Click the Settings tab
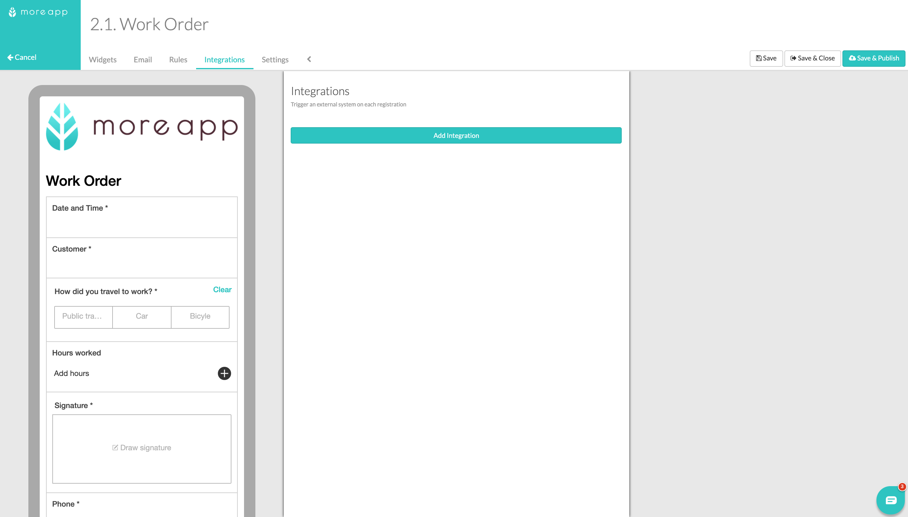The image size is (908, 517). click(x=275, y=59)
